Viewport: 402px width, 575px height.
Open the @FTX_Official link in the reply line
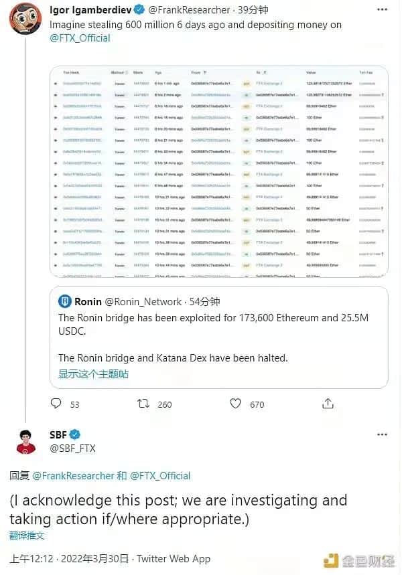pos(160,476)
